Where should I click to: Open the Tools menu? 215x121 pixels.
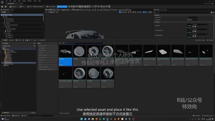click(35, 1)
